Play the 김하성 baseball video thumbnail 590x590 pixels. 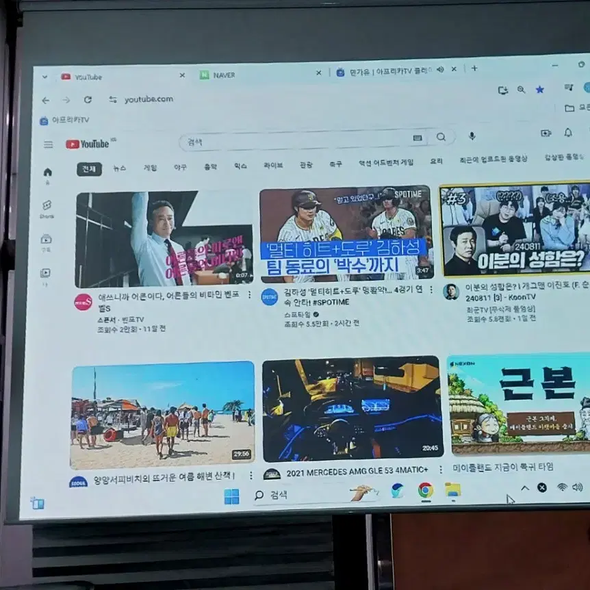pyautogui.click(x=346, y=233)
